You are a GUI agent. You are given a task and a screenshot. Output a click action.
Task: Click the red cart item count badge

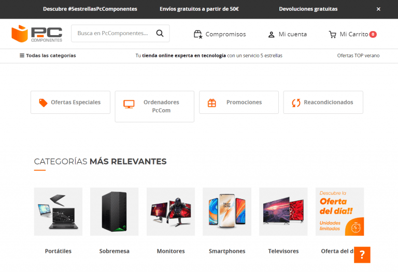pyautogui.click(x=373, y=34)
